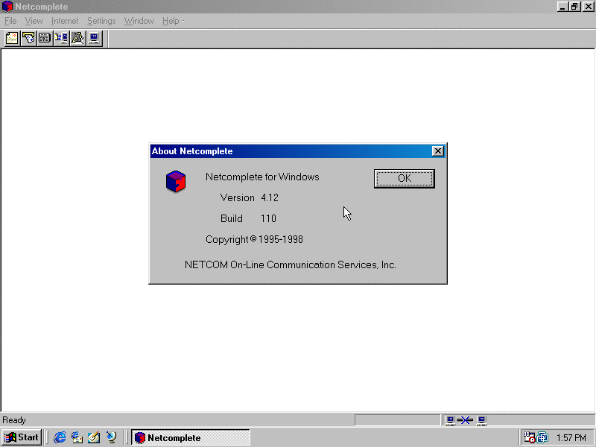This screenshot has height=447, width=596.
Task: Open the File menu
Action: (10, 21)
